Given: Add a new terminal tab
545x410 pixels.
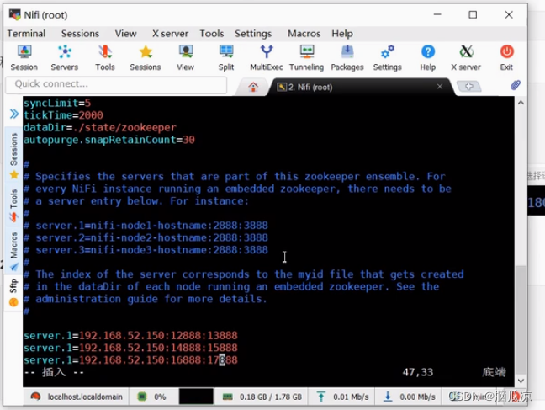Looking at the screenshot, I should coord(468,86).
